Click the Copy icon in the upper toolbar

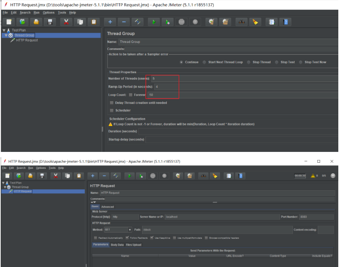[80, 22]
